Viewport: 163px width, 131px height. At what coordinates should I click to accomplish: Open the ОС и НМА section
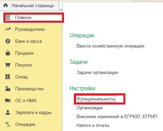point(26,100)
